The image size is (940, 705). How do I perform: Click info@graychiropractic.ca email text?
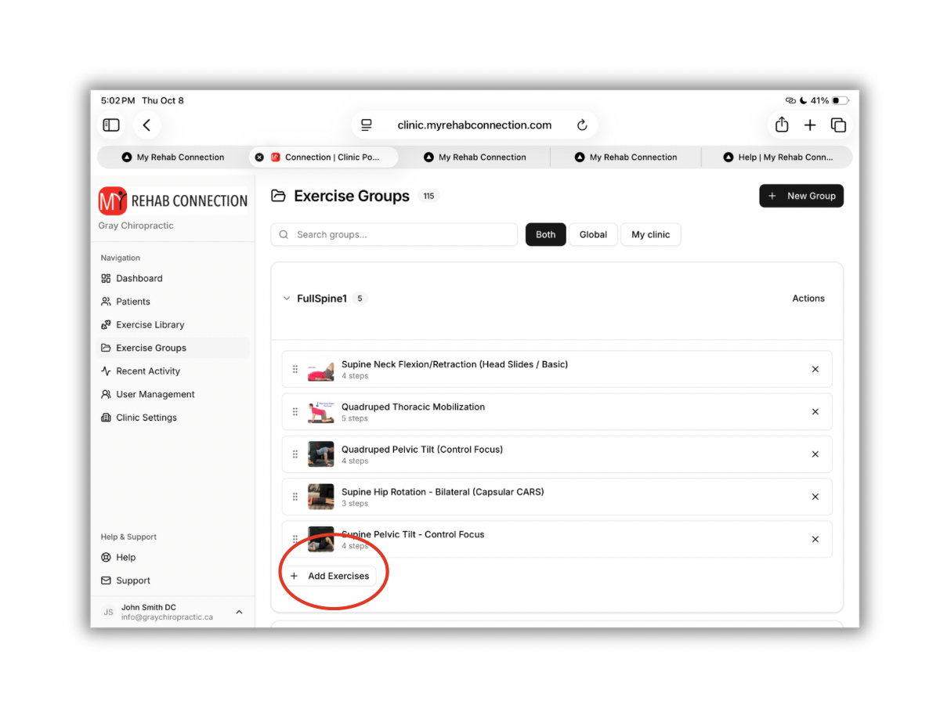[x=167, y=617]
